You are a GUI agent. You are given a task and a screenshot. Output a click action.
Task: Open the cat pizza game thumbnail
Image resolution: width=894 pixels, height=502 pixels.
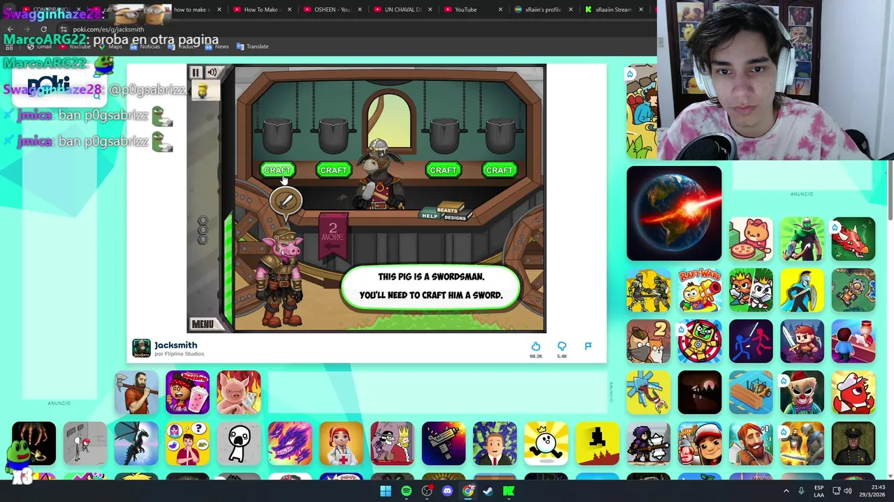[x=751, y=239]
